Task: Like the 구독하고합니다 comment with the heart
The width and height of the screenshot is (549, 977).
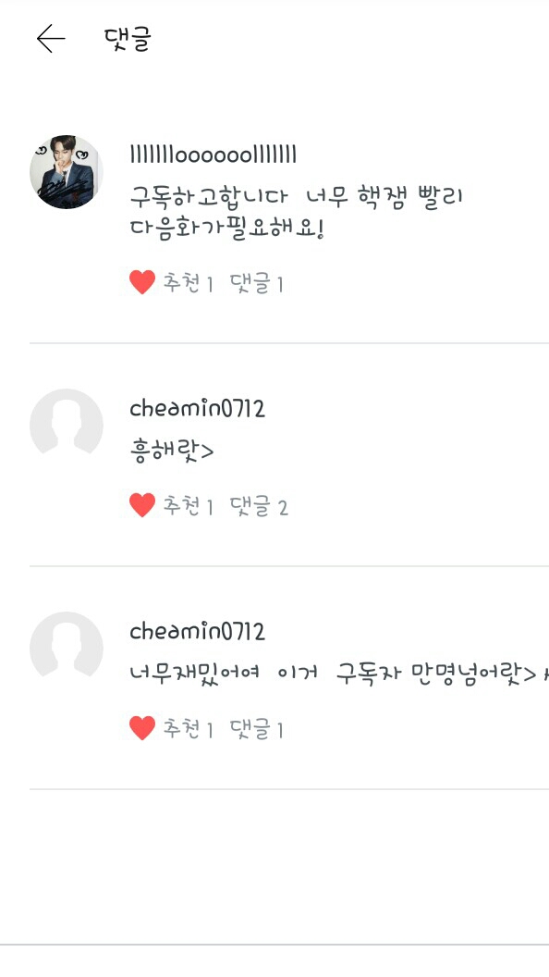Action: (x=142, y=283)
